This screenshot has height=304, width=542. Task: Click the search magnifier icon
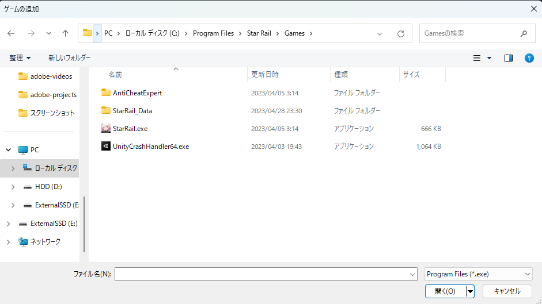tap(524, 33)
